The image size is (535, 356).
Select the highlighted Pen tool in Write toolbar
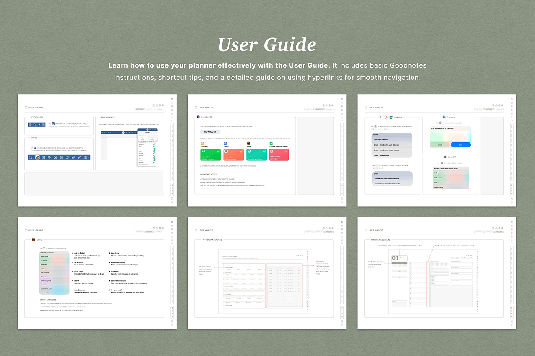click(37, 157)
